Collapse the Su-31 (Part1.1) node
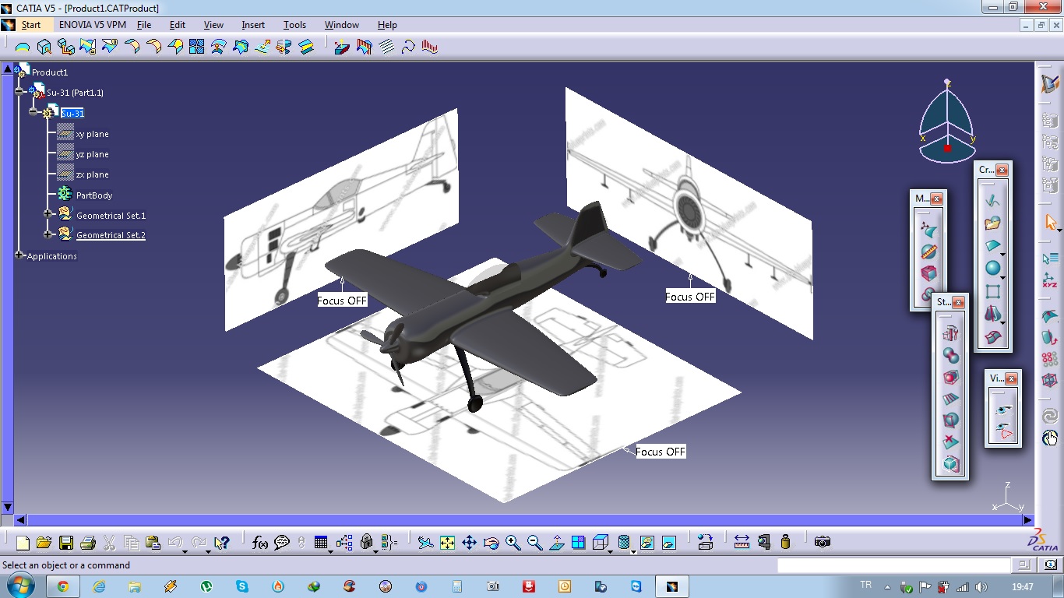1064x598 pixels. [x=19, y=91]
